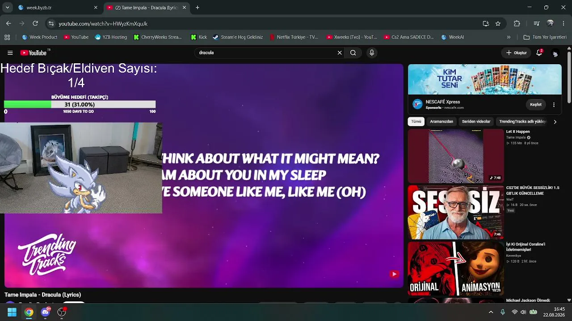Open the Chrome profile avatar
The image size is (572, 321).
click(550, 24)
